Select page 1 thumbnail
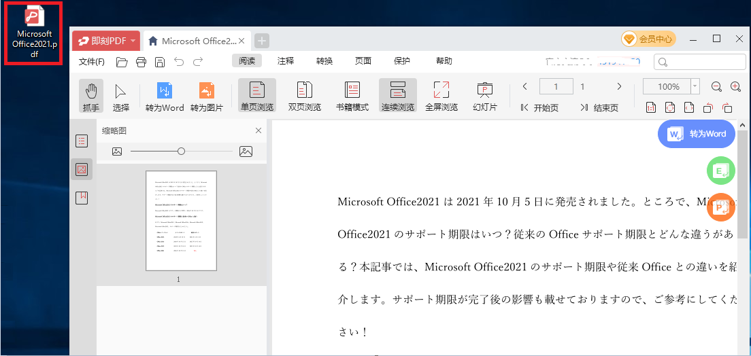The height and width of the screenshot is (356, 751). 181,221
